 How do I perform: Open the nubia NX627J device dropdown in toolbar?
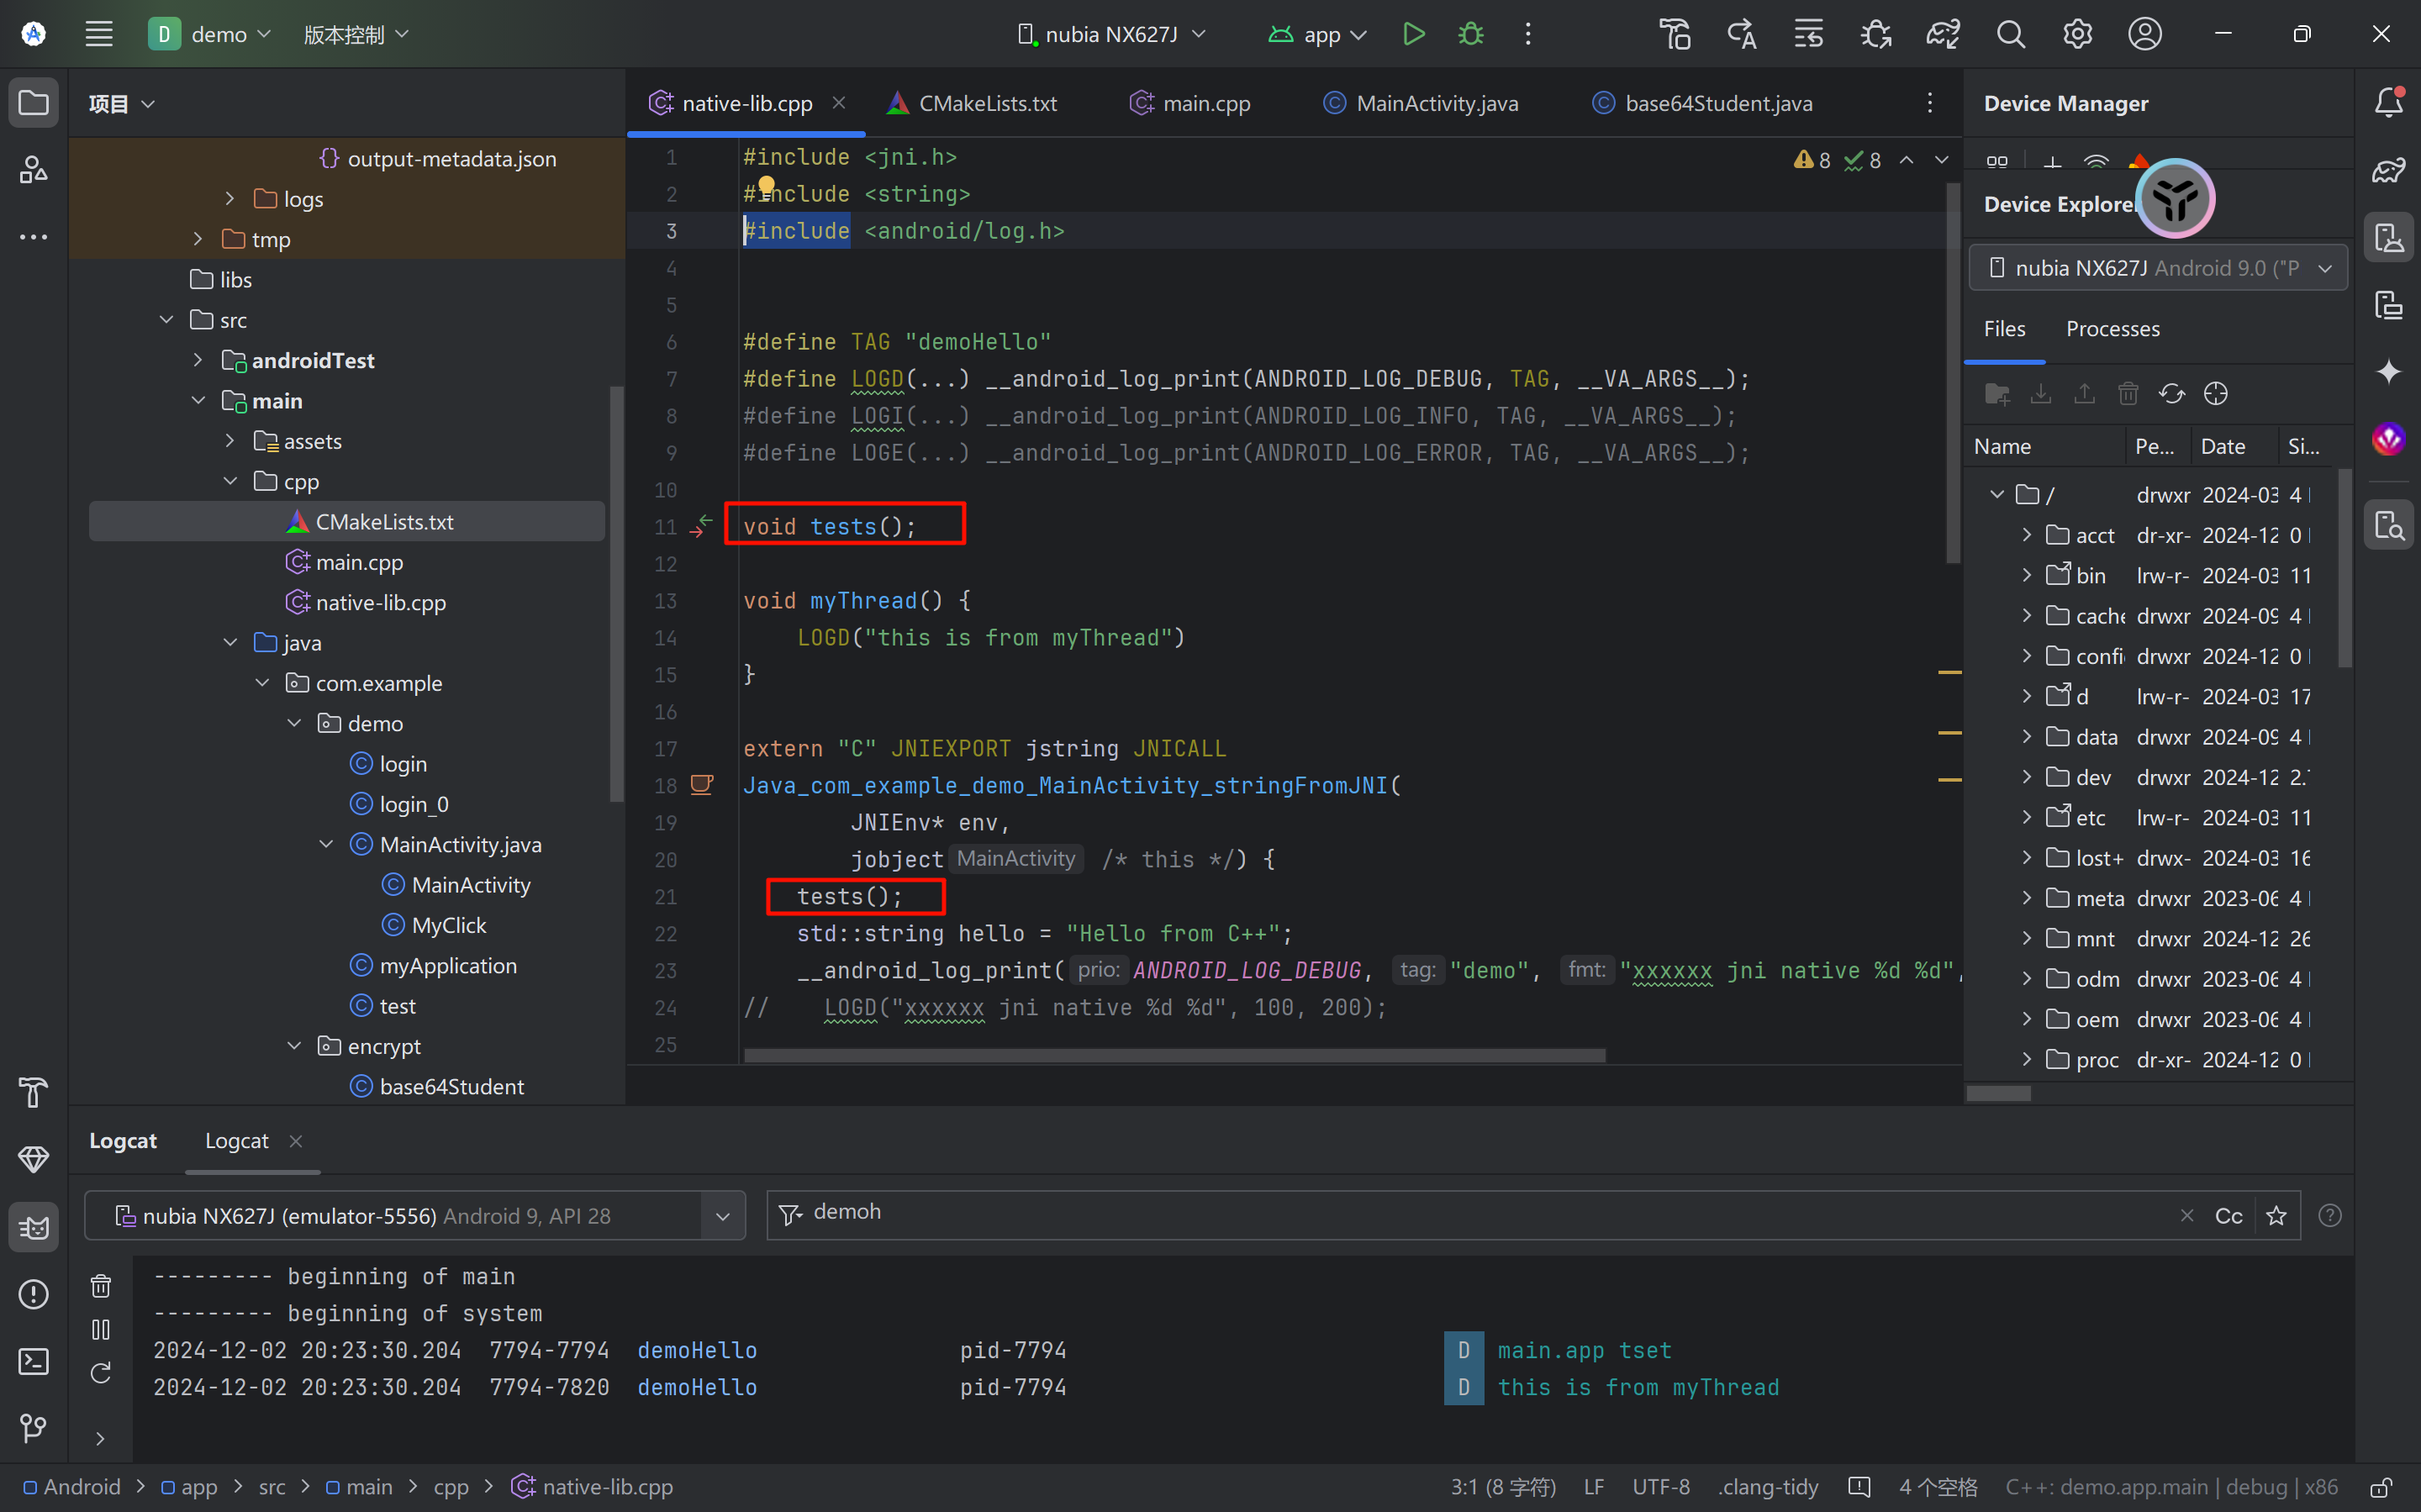(x=1111, y=34)
